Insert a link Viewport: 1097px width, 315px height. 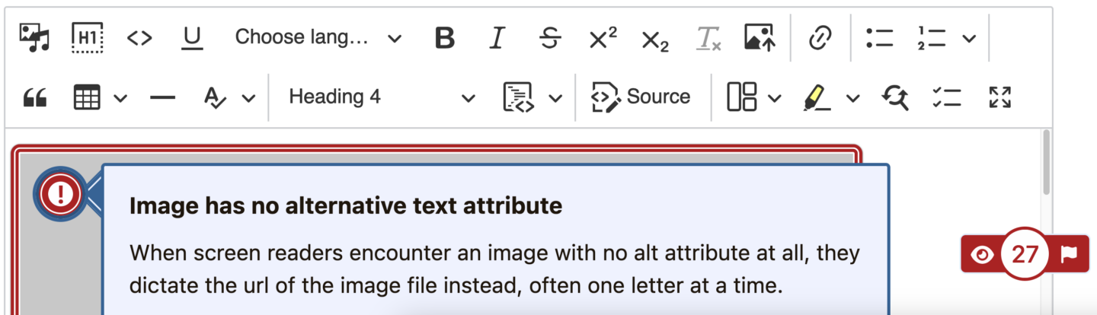point(820,38)
